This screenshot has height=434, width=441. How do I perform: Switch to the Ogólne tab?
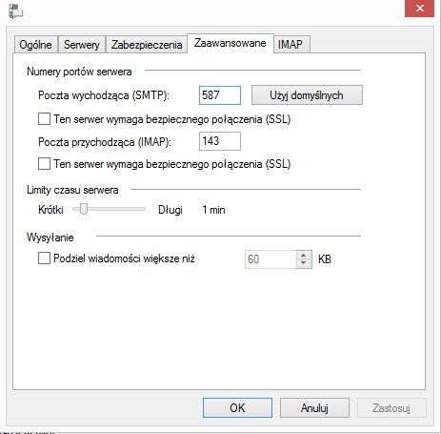click(x=35, y=45)
